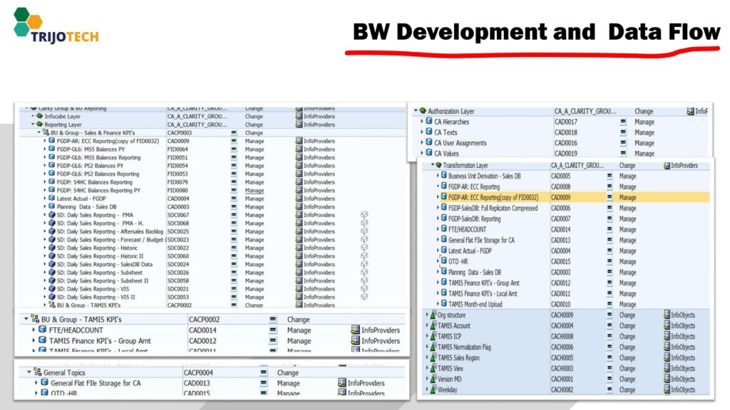Image resolution: width=730 pixels, height=410 pixels.
Task: Click the MultiProvider icon beside General Topics
Action: pos(37,372)
